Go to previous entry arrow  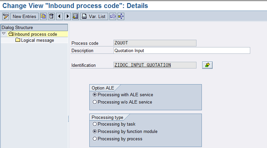pos(59,16)
